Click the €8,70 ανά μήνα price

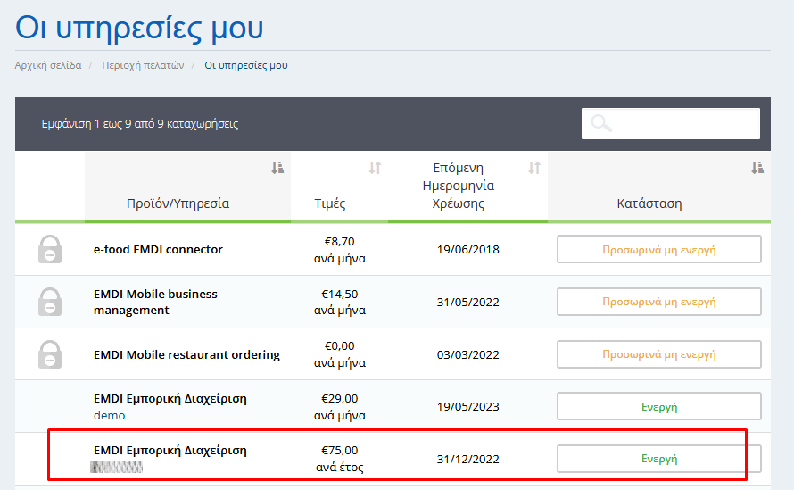tap(340, 250)
